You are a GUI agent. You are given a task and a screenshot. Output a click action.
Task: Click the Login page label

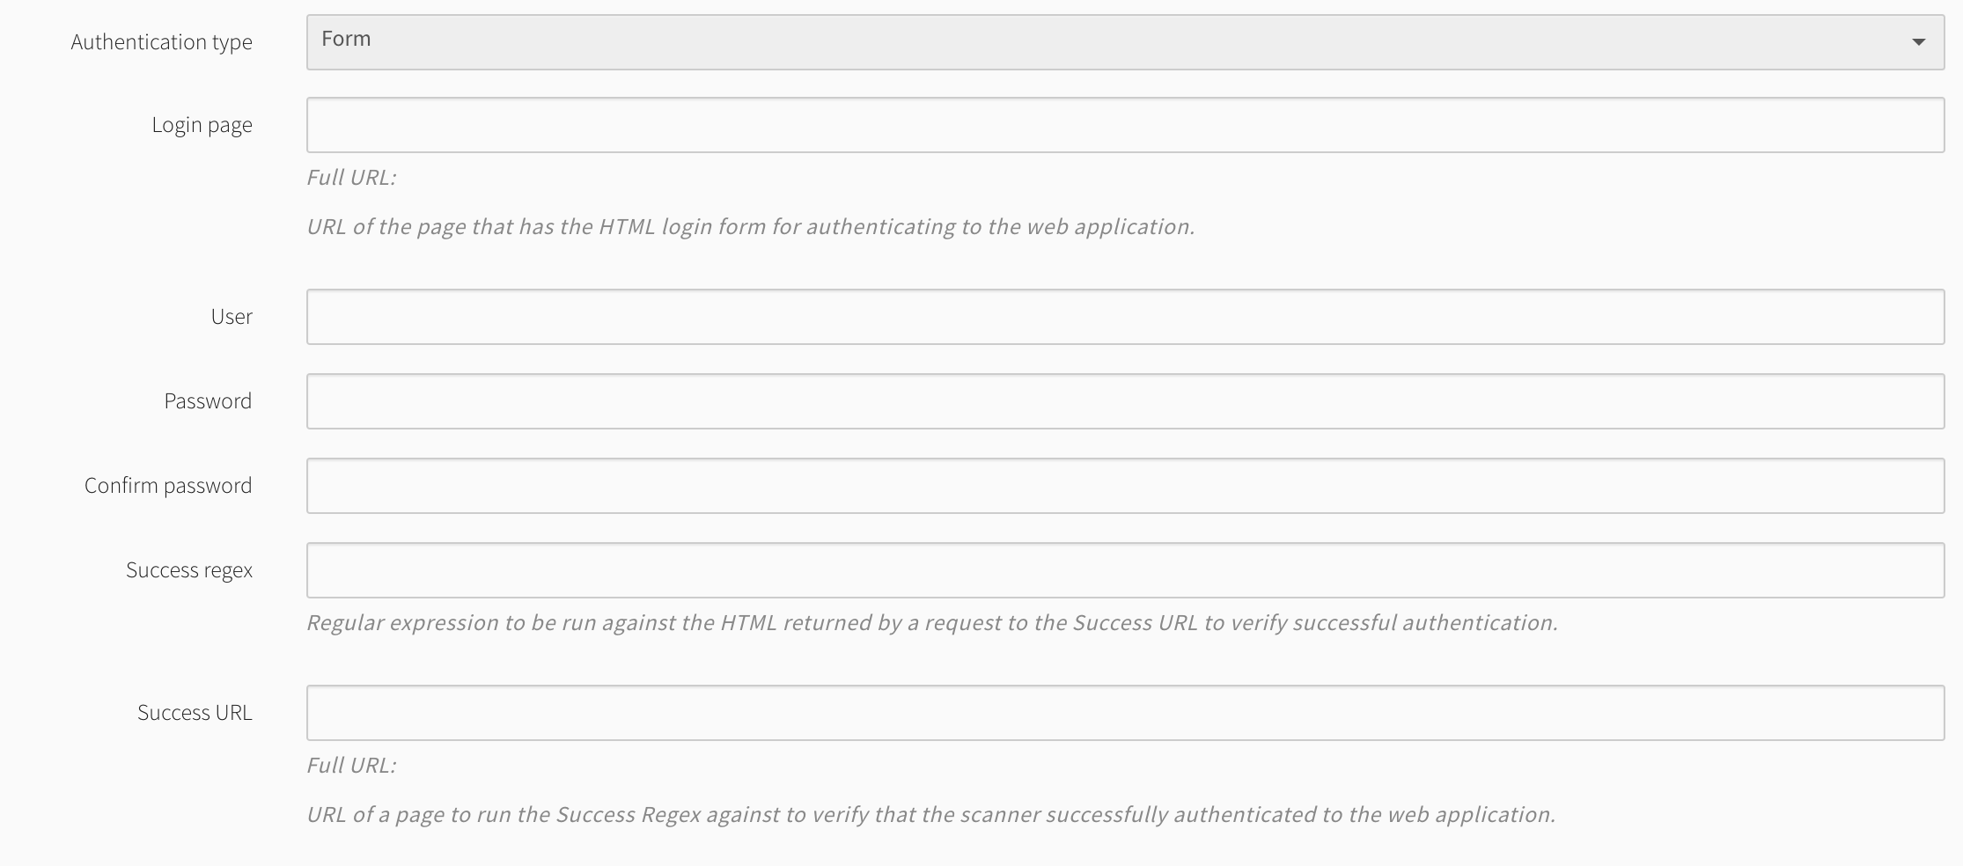tap(202, 125)
